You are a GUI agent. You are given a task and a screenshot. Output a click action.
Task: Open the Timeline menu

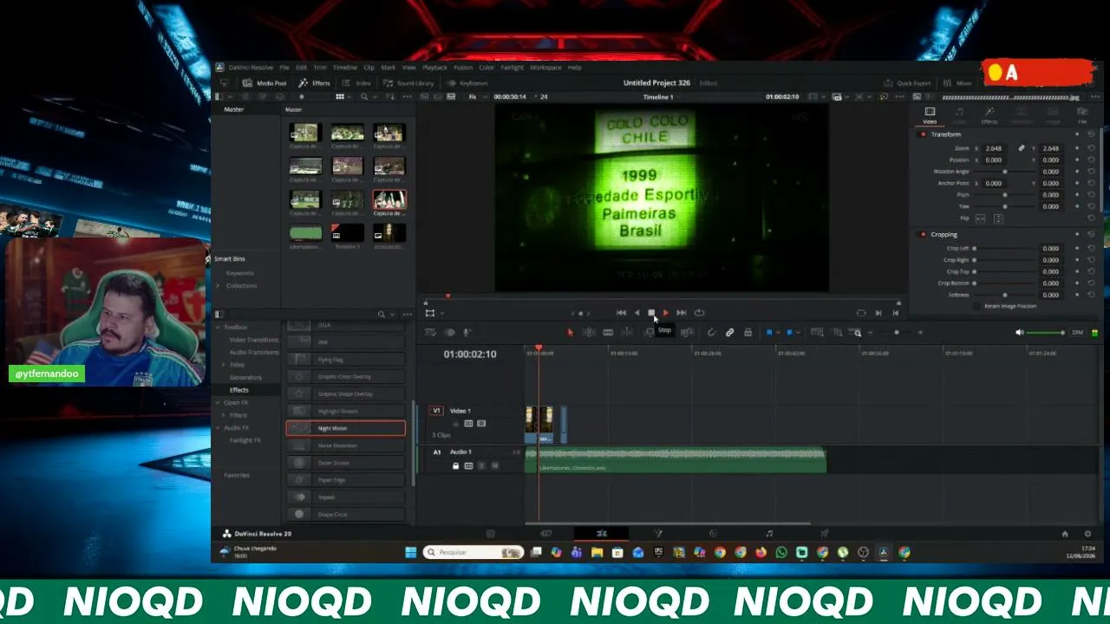pyautogui.click(x=345, y=68)
